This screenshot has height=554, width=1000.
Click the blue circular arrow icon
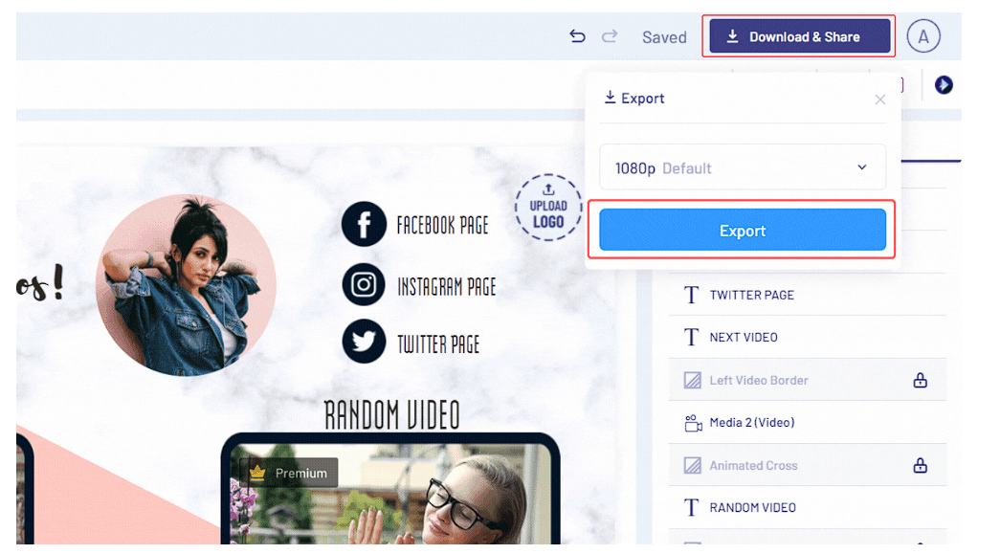pyautogui.click(x=943, y=85)
